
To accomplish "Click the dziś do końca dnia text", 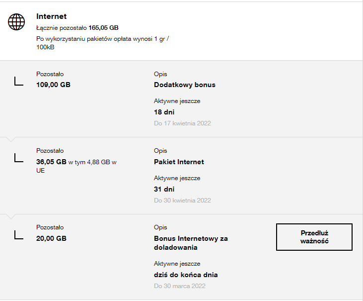I will tap(186, 275).
